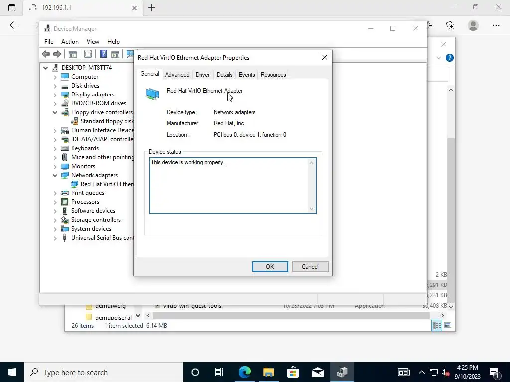Click the Properties toolbar icon in Device Manager
This screenshot has width=510, height=382.
[x=88, y=54]
